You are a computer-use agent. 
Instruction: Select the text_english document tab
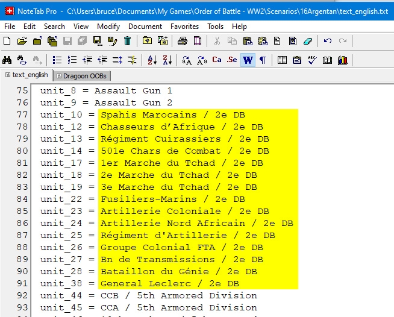27,75
